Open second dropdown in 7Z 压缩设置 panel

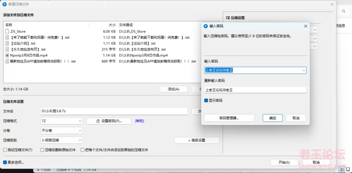tap(315, 38)
